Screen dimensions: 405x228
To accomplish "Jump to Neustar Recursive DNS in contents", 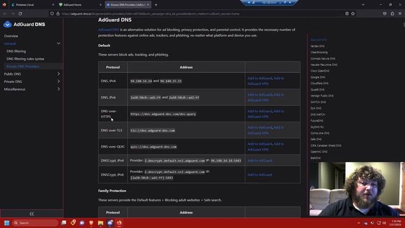I will (324, 65).
